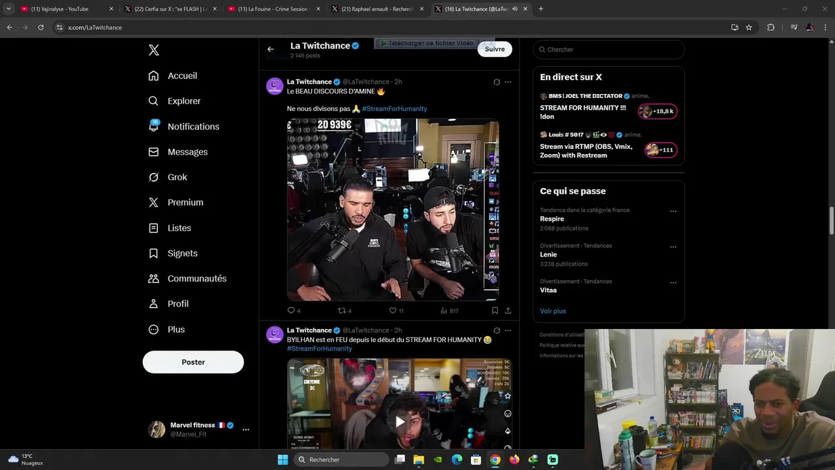Go to Accueil home page
The width and height of the screenshot is (835, 470).
pos(173,76)
